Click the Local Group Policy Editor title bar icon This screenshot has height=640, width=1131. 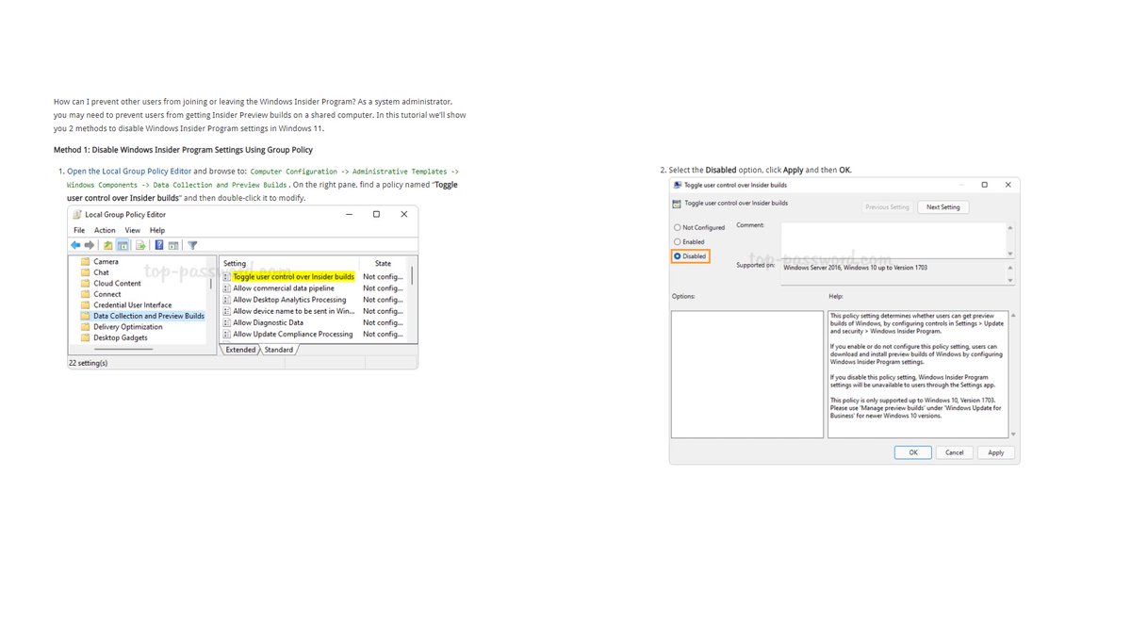click(x=77, y=214)
